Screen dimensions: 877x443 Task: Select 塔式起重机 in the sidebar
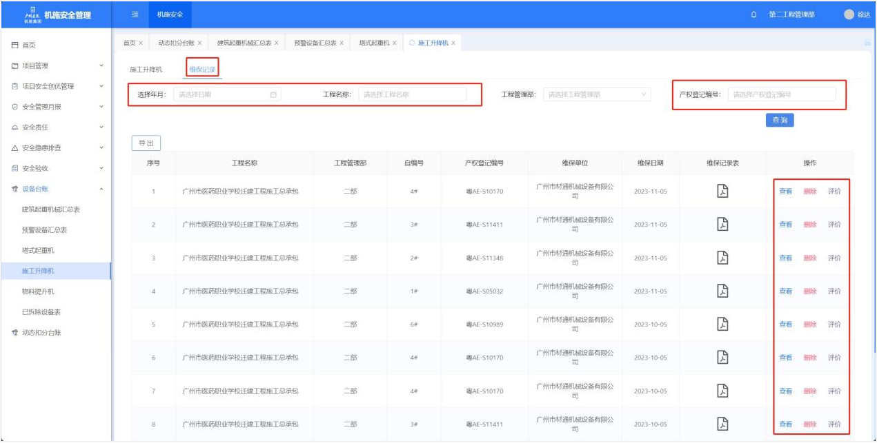38,250
